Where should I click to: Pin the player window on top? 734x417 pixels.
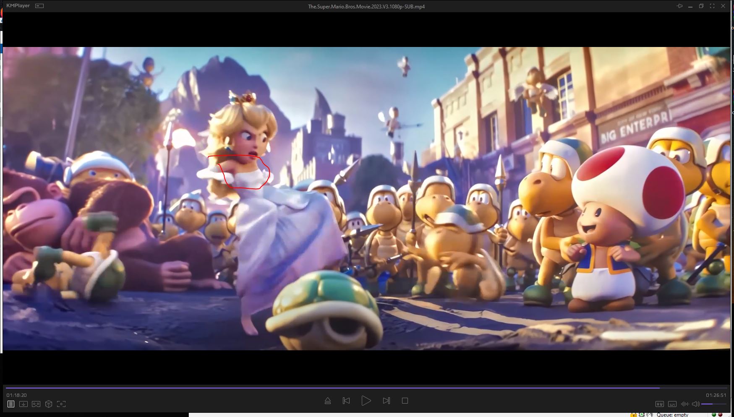pos(679,6)
